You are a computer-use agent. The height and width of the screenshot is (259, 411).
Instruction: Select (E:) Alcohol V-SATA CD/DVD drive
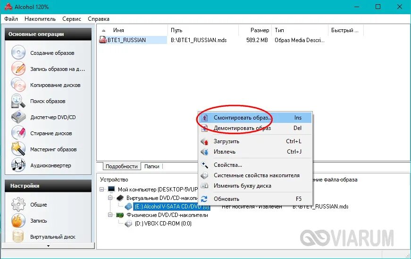click(x=172, y=207)
